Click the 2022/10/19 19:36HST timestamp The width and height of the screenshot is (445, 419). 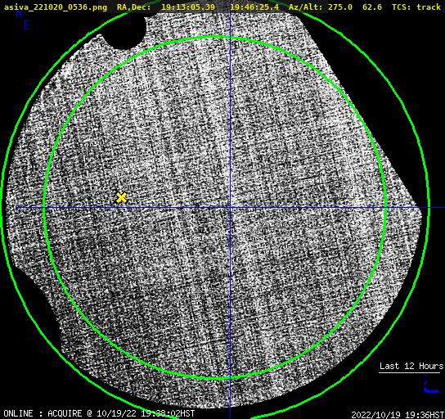click(x=398, y=415)
